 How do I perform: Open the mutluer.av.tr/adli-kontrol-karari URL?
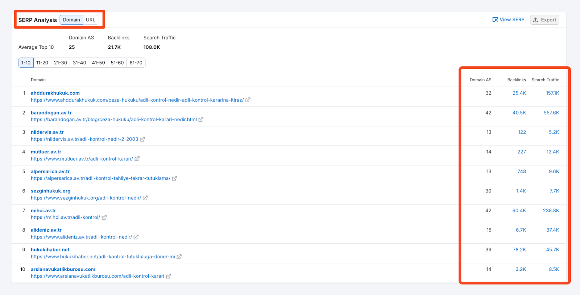click(x=82, y=159)
